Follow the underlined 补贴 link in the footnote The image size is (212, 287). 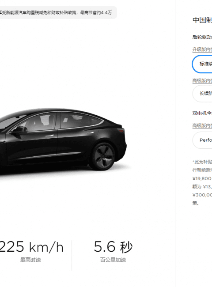pos(208,162)
